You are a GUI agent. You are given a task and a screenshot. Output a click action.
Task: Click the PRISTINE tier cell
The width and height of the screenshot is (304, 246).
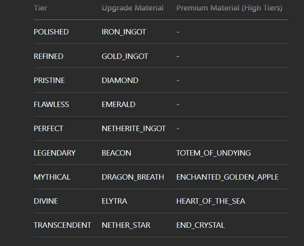pos(49,80)
